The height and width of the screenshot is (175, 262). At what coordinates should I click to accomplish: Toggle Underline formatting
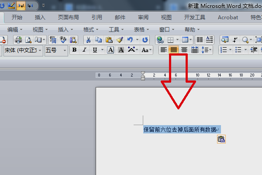tap(95, 50)
